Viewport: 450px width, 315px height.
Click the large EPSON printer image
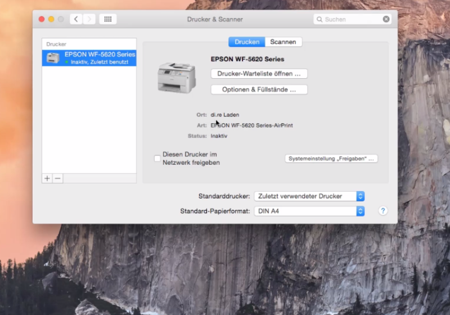[176, 77]
